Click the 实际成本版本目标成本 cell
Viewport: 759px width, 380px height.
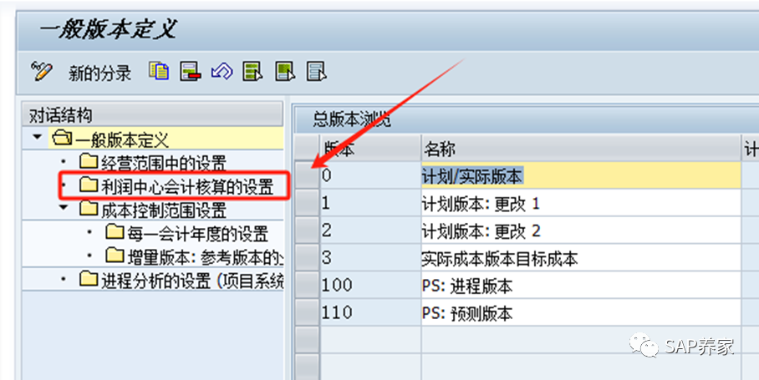(x=581, y=258)
